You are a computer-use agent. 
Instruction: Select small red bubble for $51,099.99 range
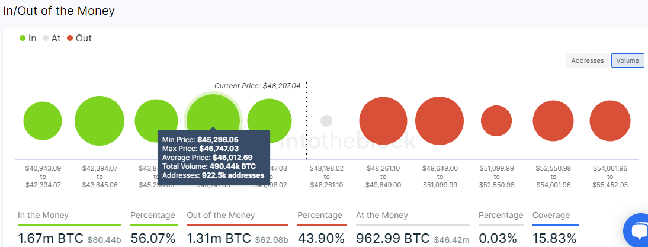pos(496,121)
